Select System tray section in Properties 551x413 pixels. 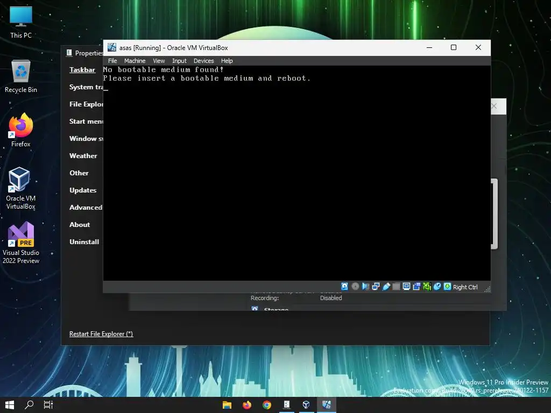(x=86, y=87)
